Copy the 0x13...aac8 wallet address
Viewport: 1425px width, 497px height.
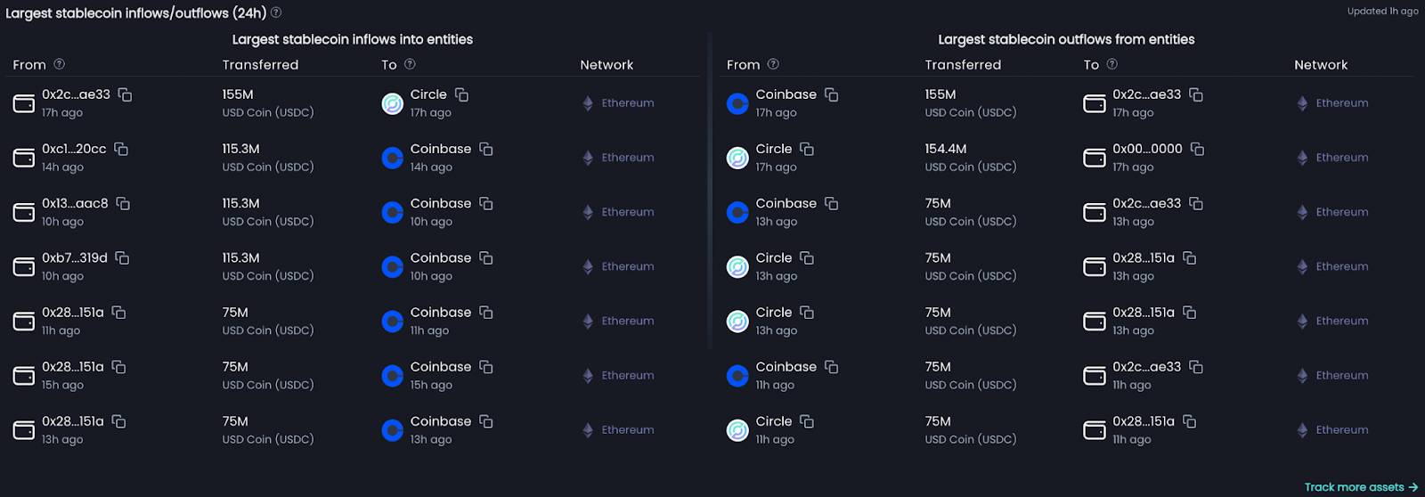tap(123, 203)
